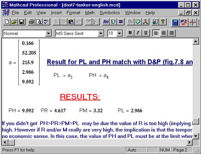Click the Help question-mark icon
201x154 pixels.
click(x=163, y=22)
